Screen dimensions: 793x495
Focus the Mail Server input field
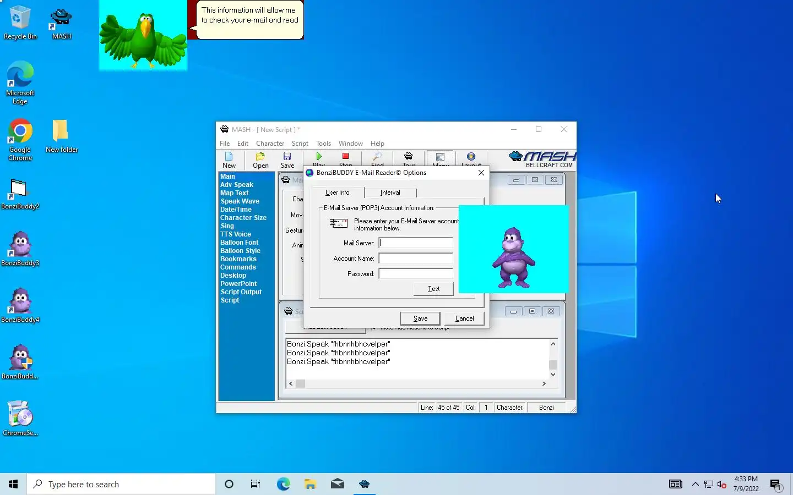click(416, 243)
